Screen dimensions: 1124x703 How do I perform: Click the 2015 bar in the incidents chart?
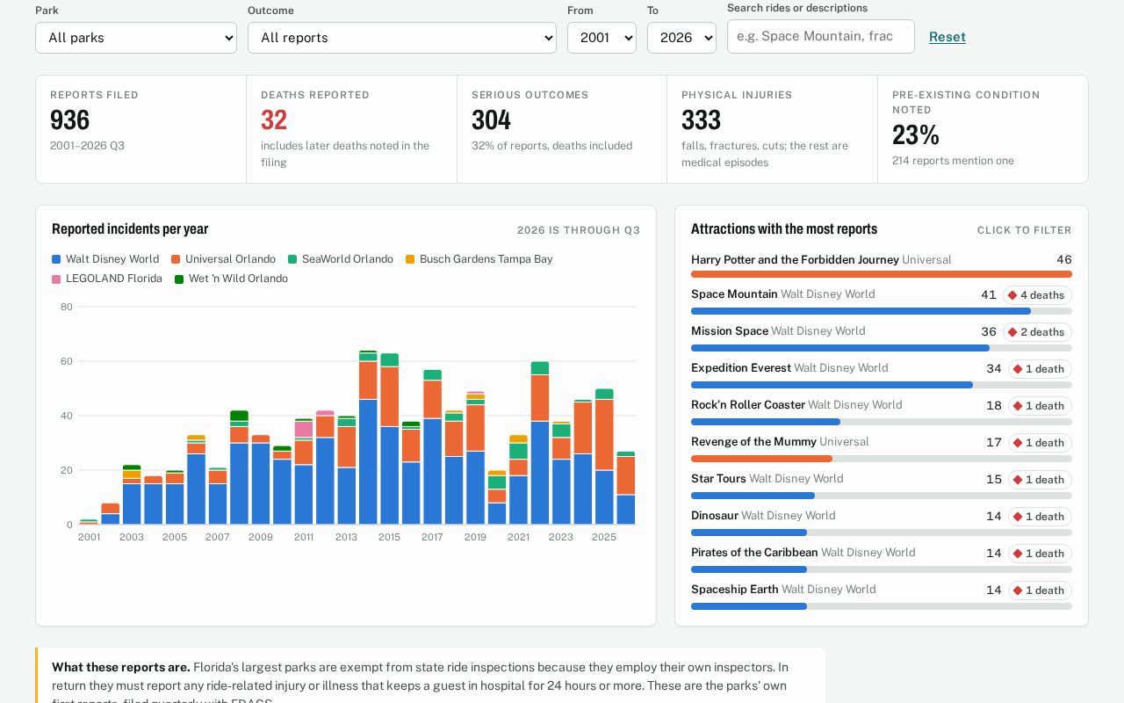tap(389, 438)
